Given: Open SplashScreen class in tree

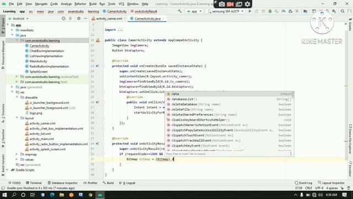Looking at the screenshot, I should pyautogui.click(x=39, y=71).
